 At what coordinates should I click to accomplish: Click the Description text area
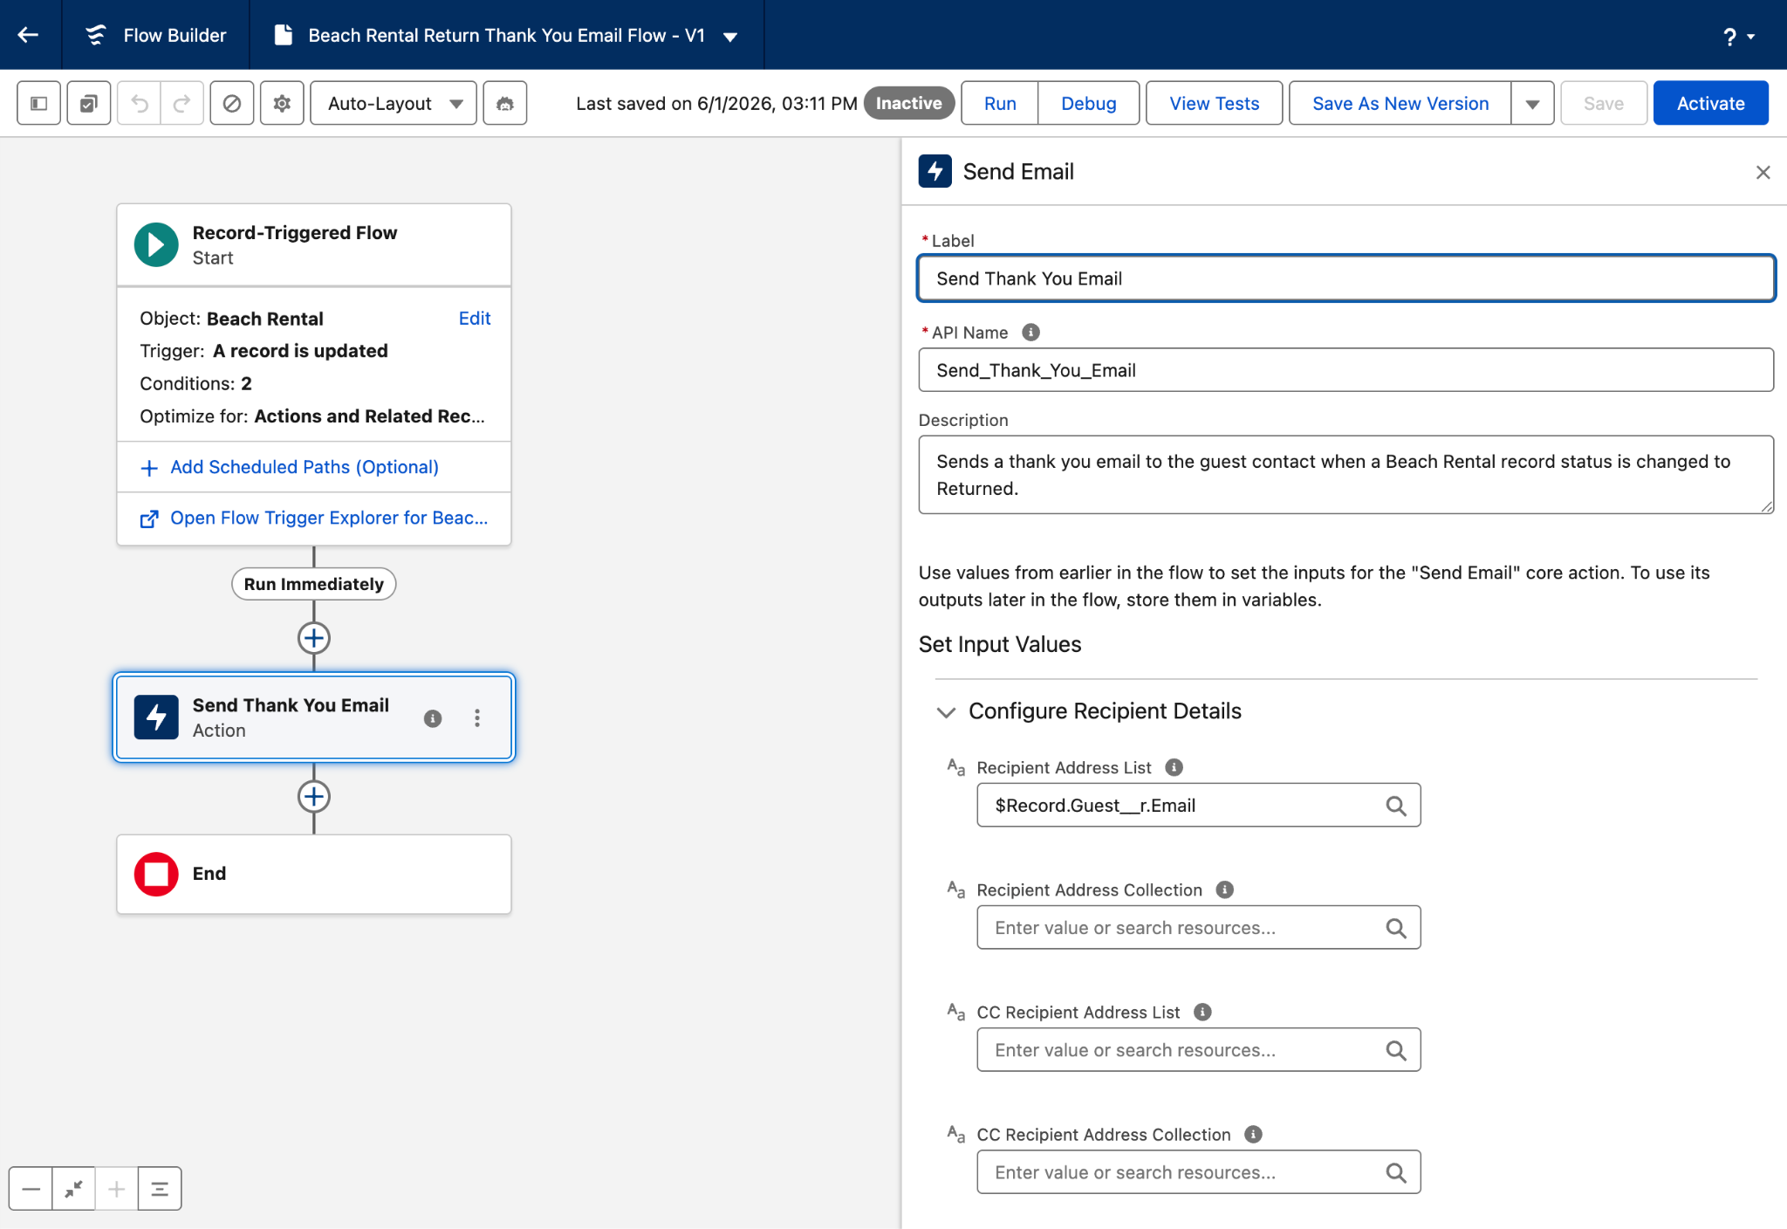point(1345,475)
